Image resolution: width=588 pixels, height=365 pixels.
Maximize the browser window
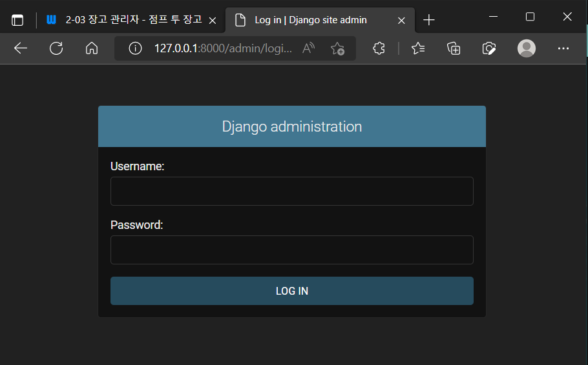530,17
